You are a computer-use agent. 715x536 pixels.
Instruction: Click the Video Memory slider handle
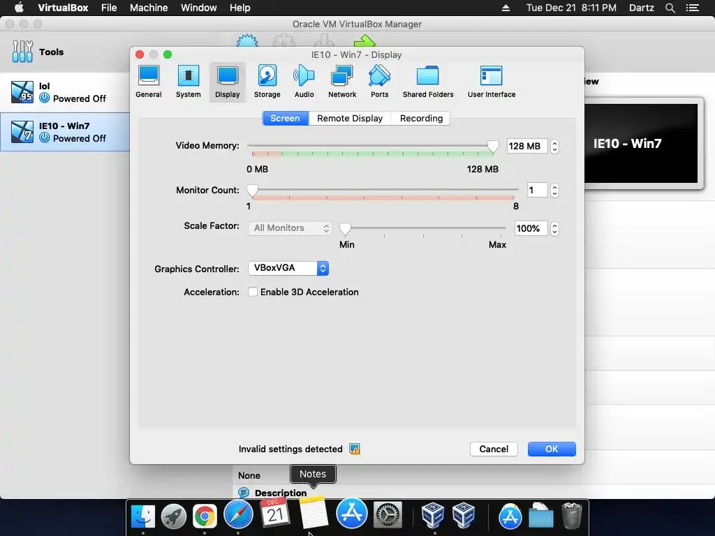pyautogui.click(x=493, y=147)
